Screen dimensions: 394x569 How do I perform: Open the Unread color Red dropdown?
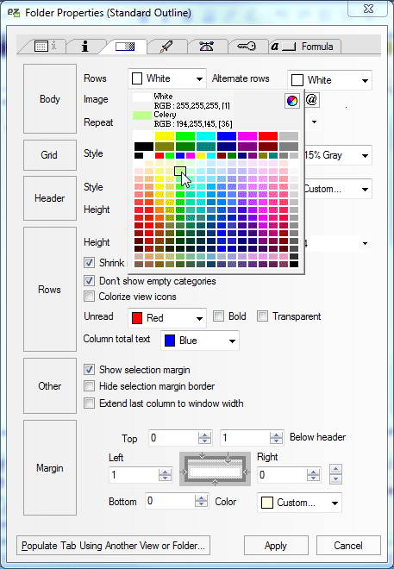tap(167, 318)
